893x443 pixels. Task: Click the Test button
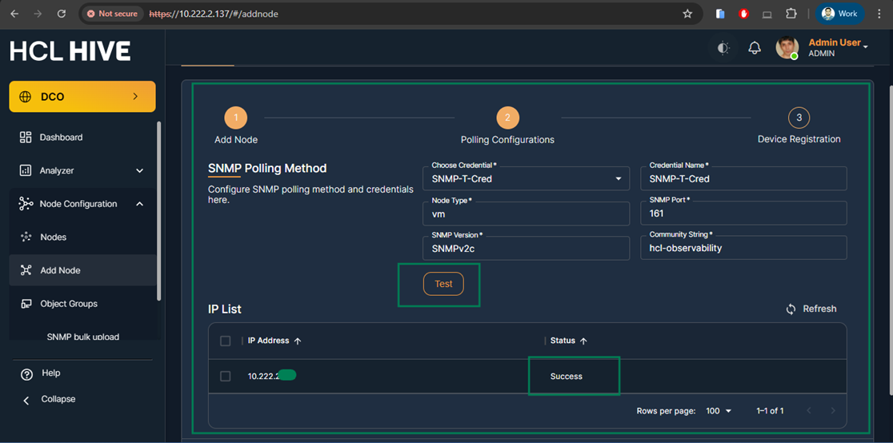point(443,284)
